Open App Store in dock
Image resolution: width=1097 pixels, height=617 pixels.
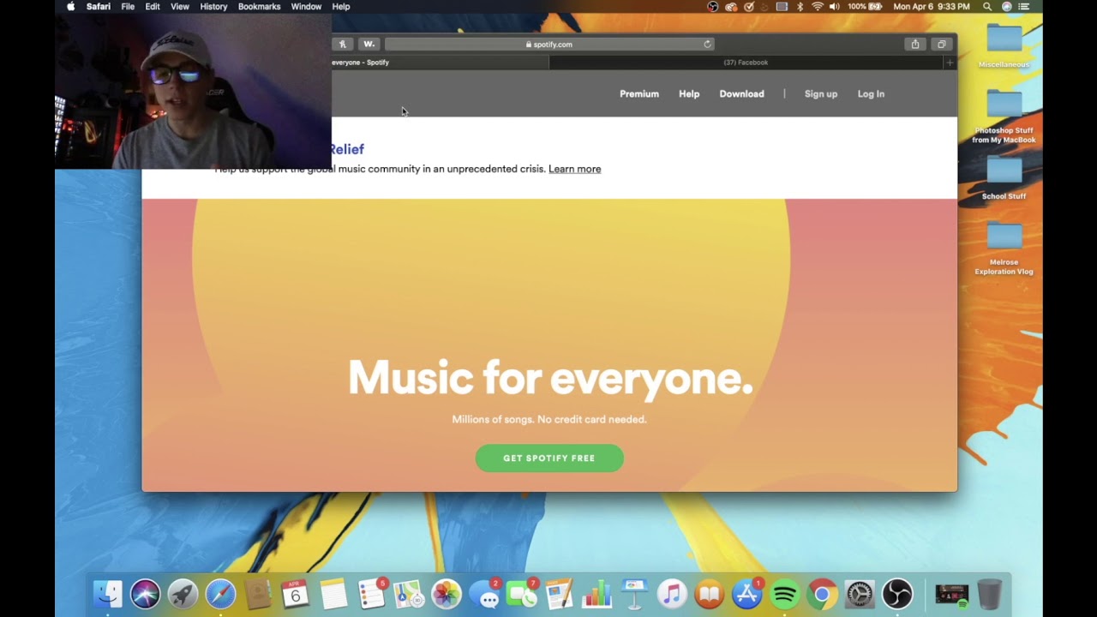pyautogui.click(x=747, y=594)
